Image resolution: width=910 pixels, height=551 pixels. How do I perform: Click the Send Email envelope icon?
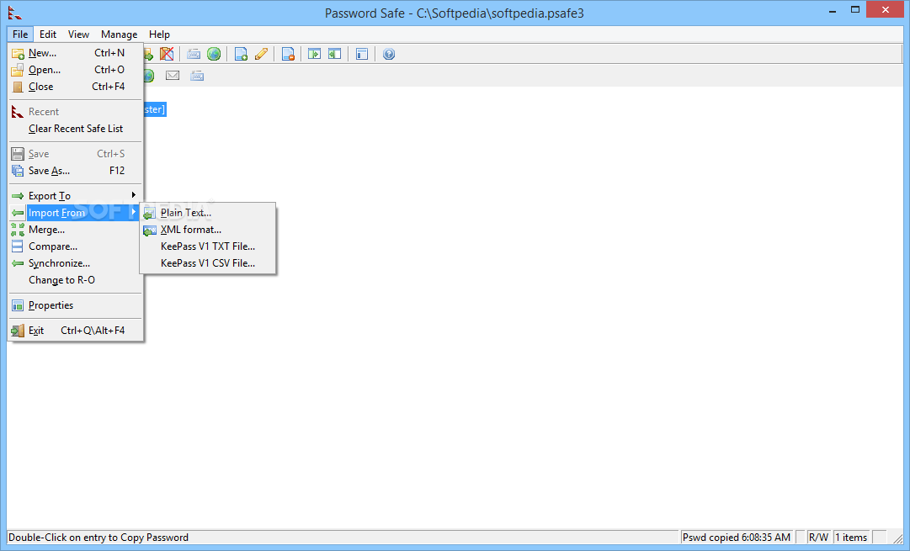[173, 76]
